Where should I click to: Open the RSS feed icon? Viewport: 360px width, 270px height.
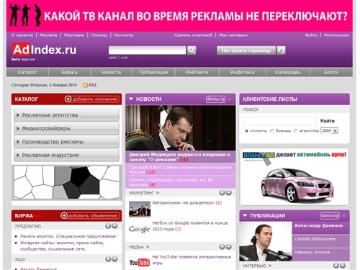point(85,85)
